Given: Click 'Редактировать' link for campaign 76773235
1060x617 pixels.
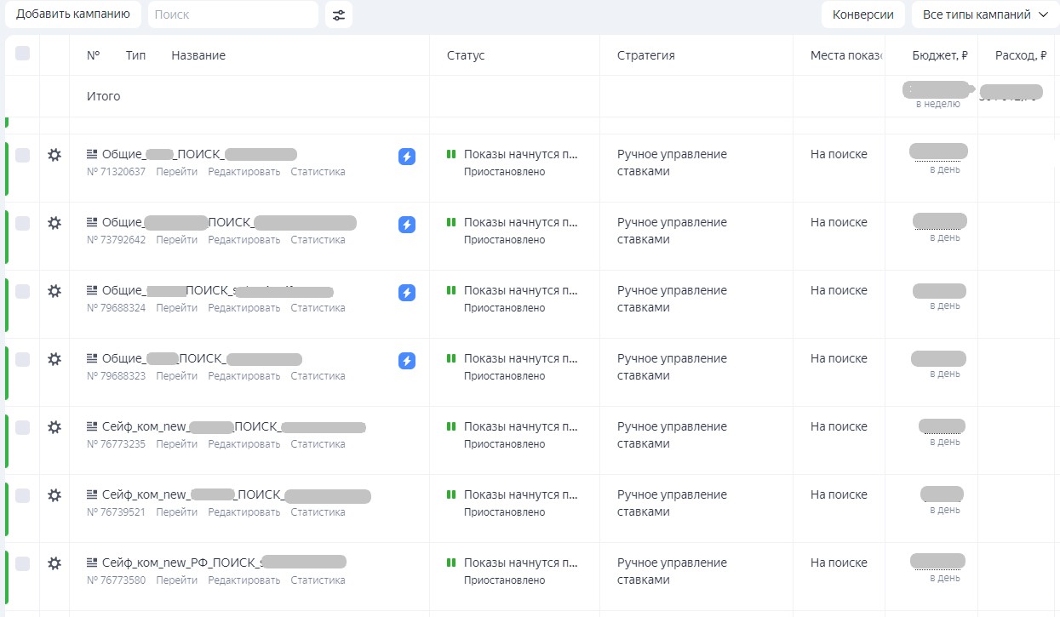Looking at the screenshot, I should point(244,444).
